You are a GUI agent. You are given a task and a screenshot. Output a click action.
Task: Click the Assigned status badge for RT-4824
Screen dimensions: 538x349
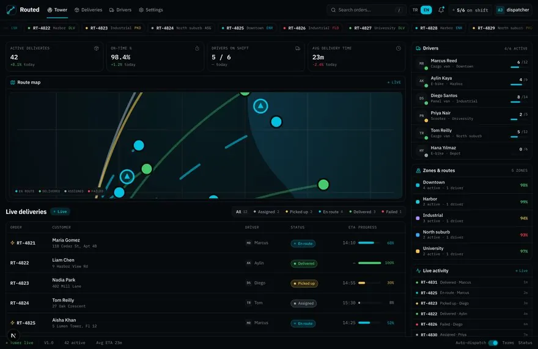click(304, 303)
